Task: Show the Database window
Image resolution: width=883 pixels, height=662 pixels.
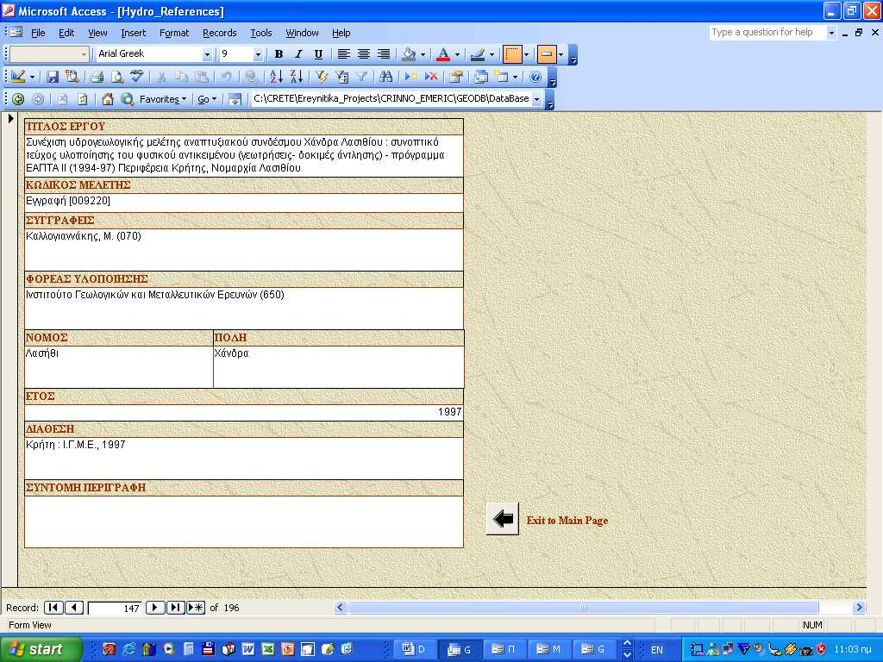Action: click(480, 77)
